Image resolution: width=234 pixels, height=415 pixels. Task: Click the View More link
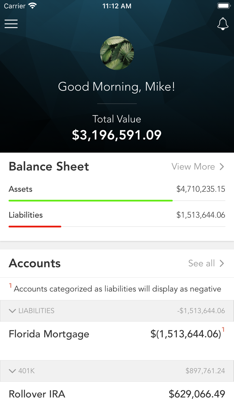193,166
